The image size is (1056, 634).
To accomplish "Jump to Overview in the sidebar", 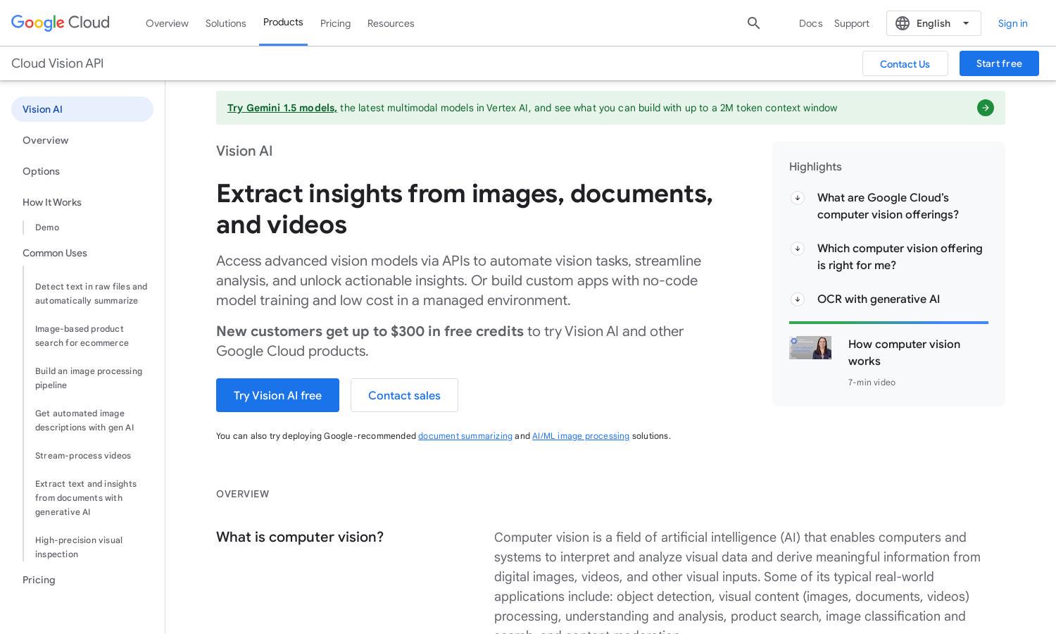I will (45, 140).
